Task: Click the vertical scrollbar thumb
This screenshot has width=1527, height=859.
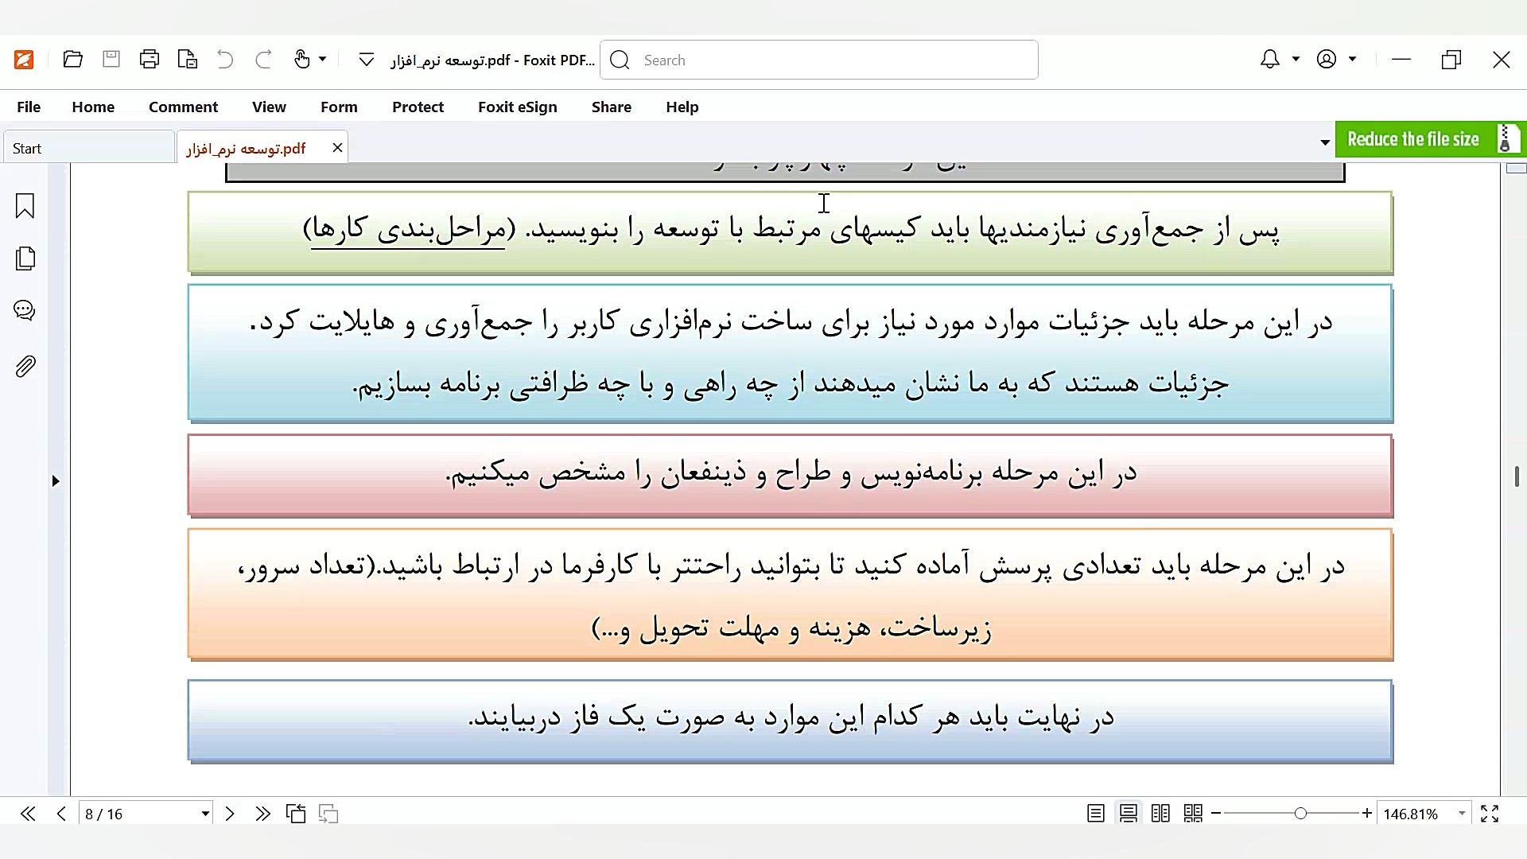Action: tap(1517, 476)
